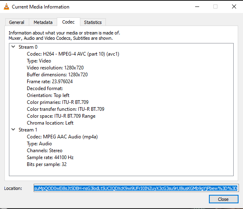The height and width of the screenshot is (209, 243).
Task: Select the Video resolution 1280x720 row
Action: click(x=55, y=68)
